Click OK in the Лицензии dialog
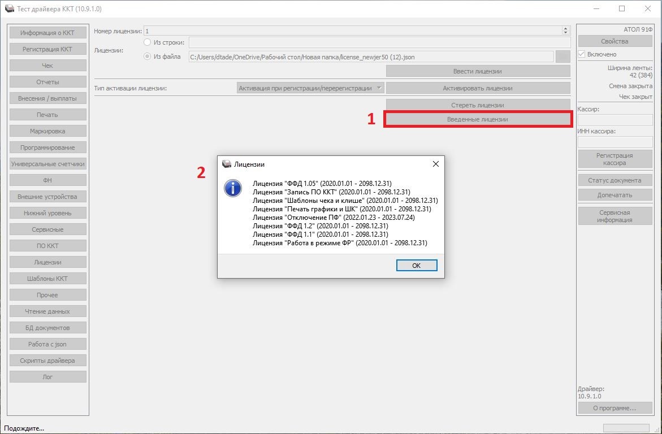 tap(416, 266)
